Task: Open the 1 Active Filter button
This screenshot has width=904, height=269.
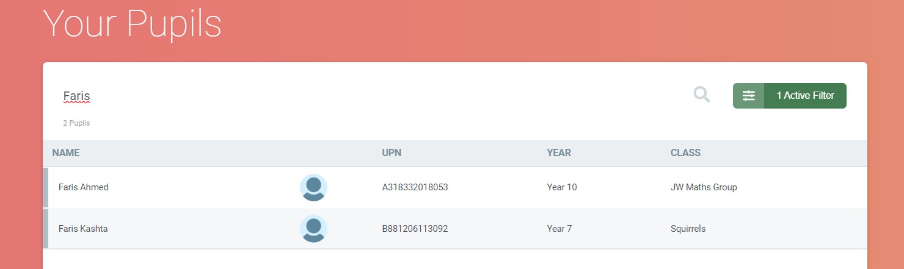Action: (805, 96)
